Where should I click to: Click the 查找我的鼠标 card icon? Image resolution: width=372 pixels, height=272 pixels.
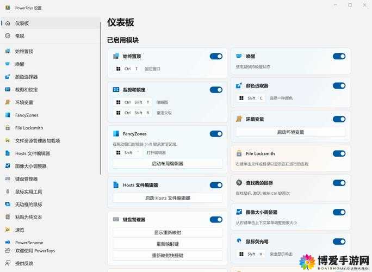tap(239, 183)
